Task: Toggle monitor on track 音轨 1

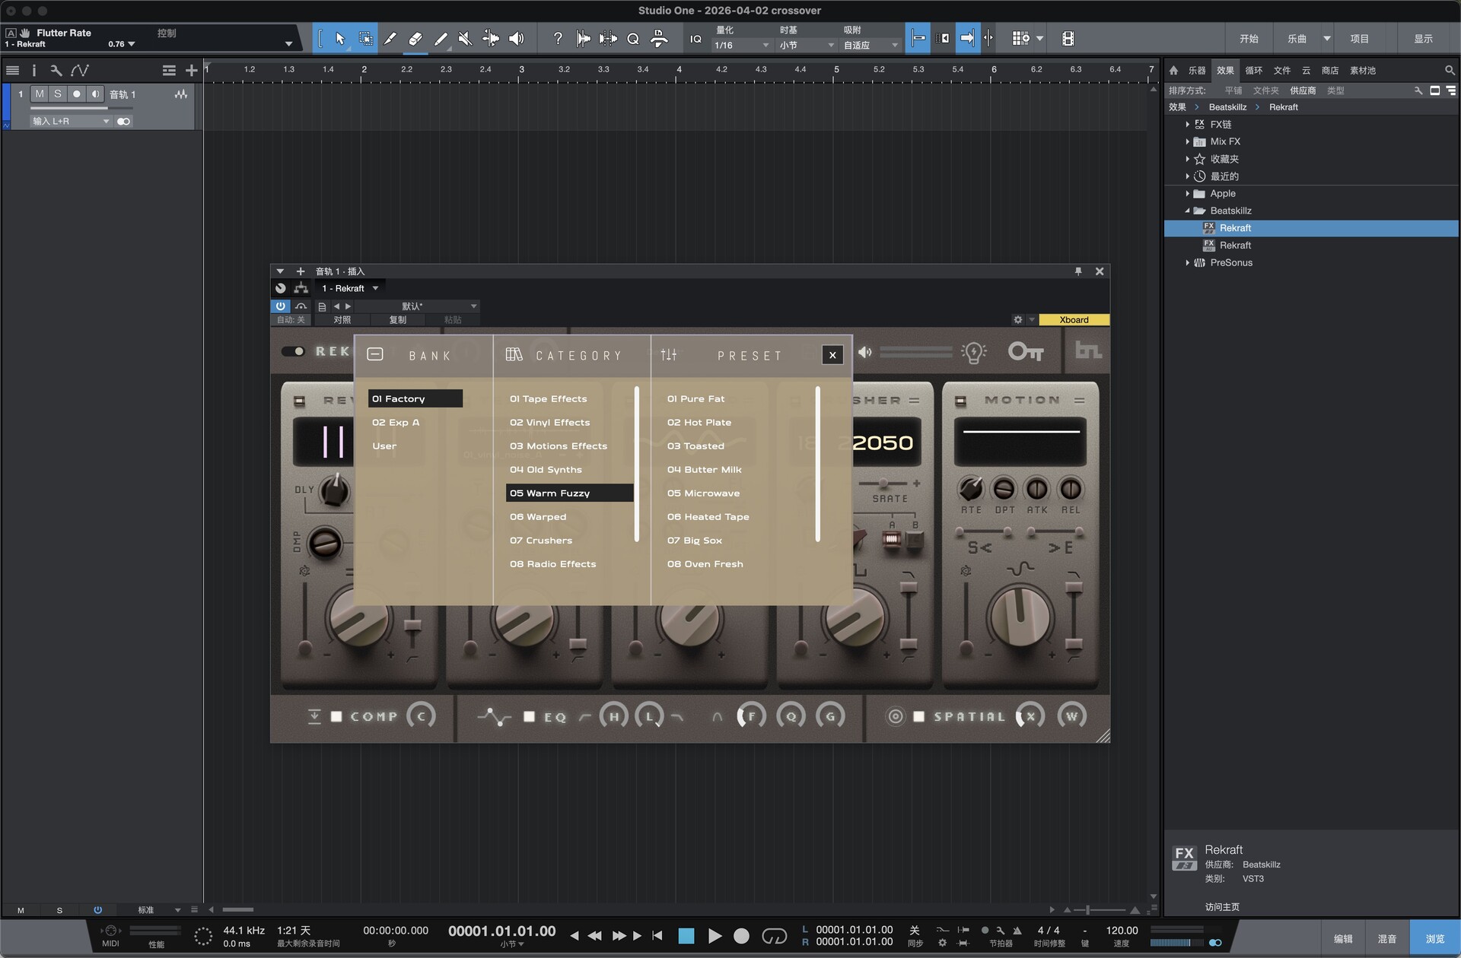Action: (95, 94)
